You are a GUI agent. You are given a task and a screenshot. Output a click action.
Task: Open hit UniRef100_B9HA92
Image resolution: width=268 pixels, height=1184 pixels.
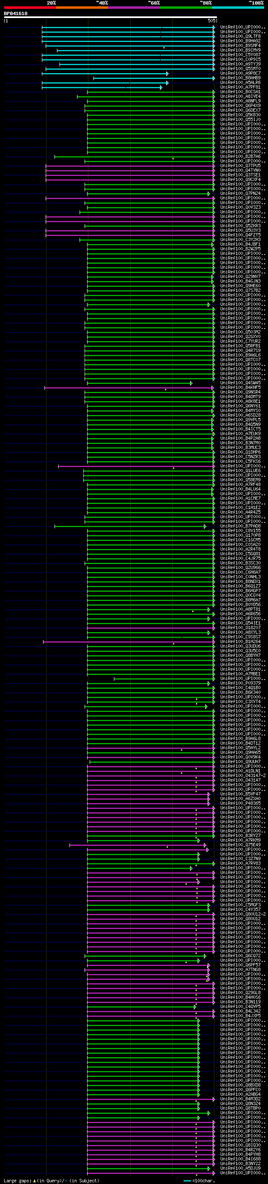tap(240, 41)
